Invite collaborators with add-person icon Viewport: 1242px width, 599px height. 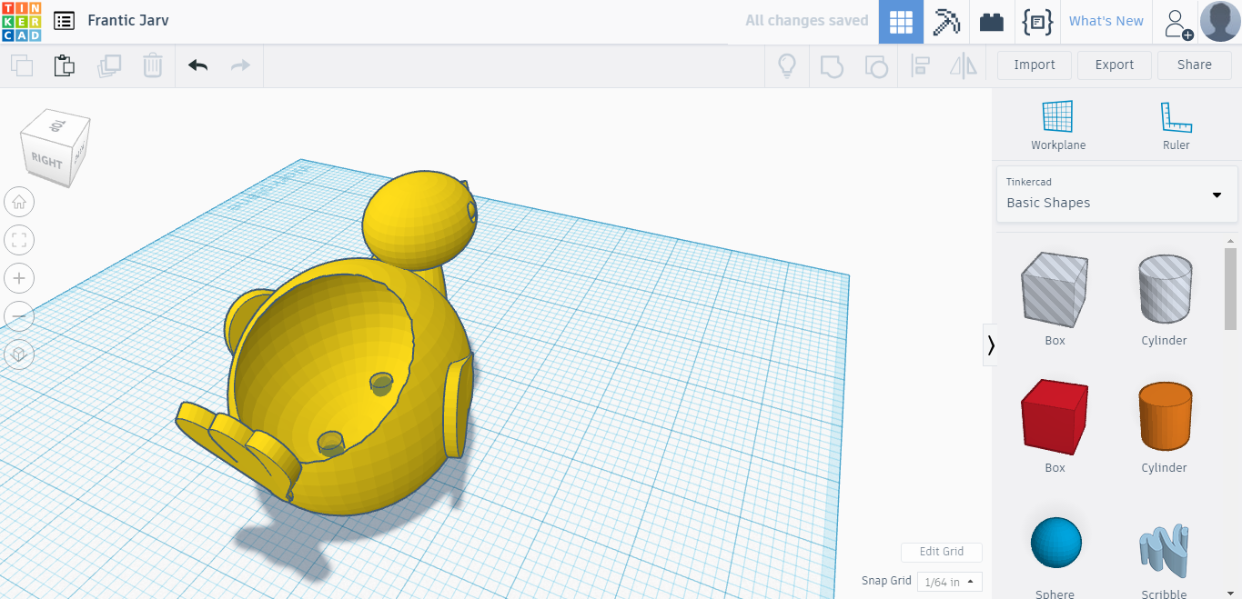tap(1177, 23)
